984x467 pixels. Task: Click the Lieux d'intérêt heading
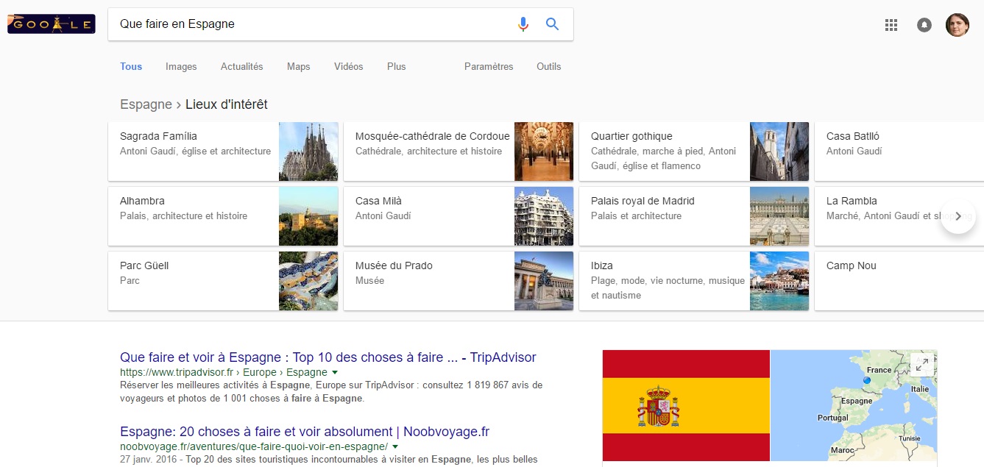pyautogui.click(x=227, y=104)
